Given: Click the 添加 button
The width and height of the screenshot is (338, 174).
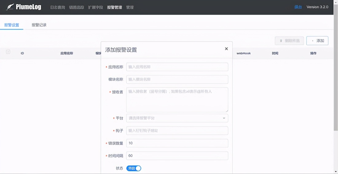Looking at the screenshot, I should coord(317,41).
